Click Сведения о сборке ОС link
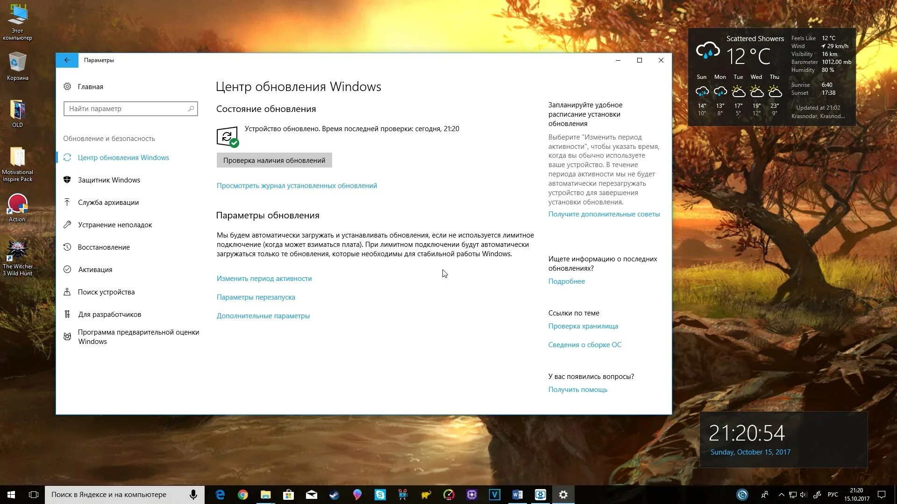The image size is (897, 504). [584, 345]
